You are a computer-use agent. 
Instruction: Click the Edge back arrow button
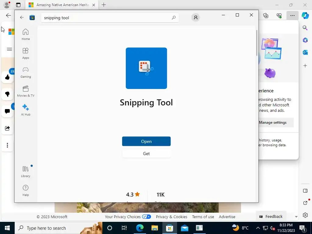click(8, 15)
